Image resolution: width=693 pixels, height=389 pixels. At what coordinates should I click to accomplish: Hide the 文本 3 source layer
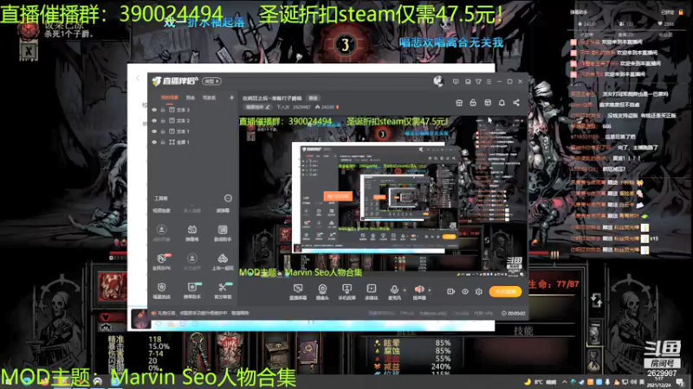pyautogui.click(x=154, y=110)
